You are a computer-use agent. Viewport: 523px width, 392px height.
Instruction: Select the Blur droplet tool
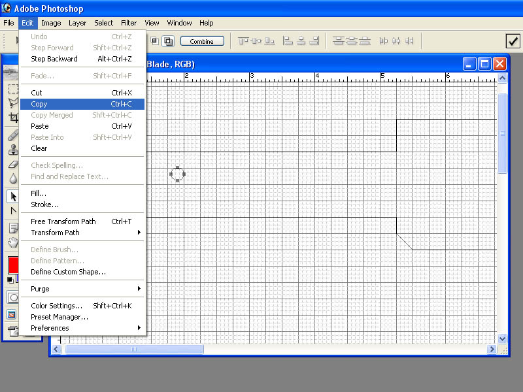(x=13, y=178)
